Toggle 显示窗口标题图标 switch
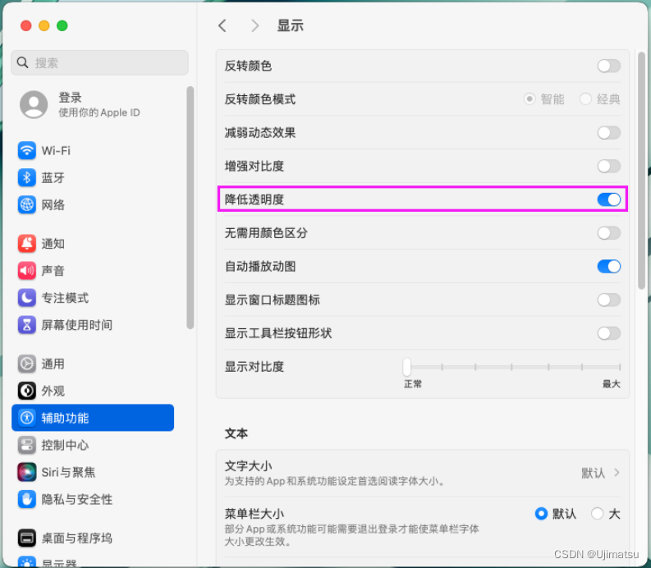Screen dimensions: 651x568 point(608,300)
